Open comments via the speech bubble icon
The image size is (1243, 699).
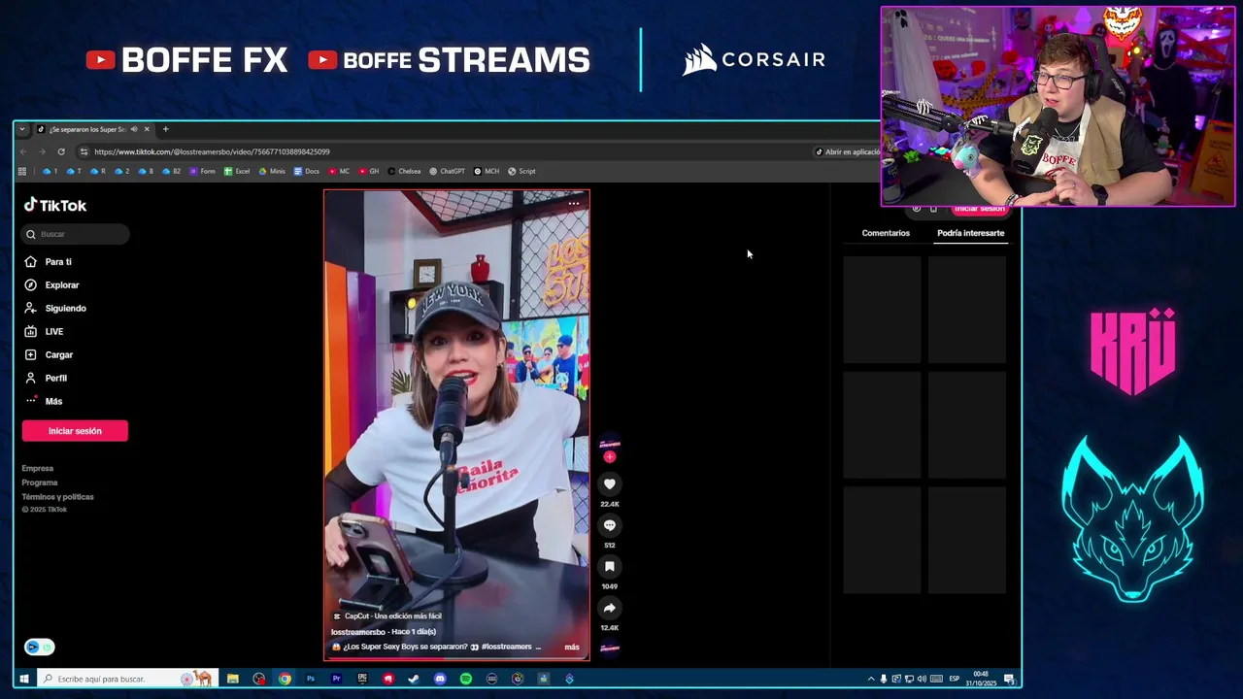coord(610,525)
